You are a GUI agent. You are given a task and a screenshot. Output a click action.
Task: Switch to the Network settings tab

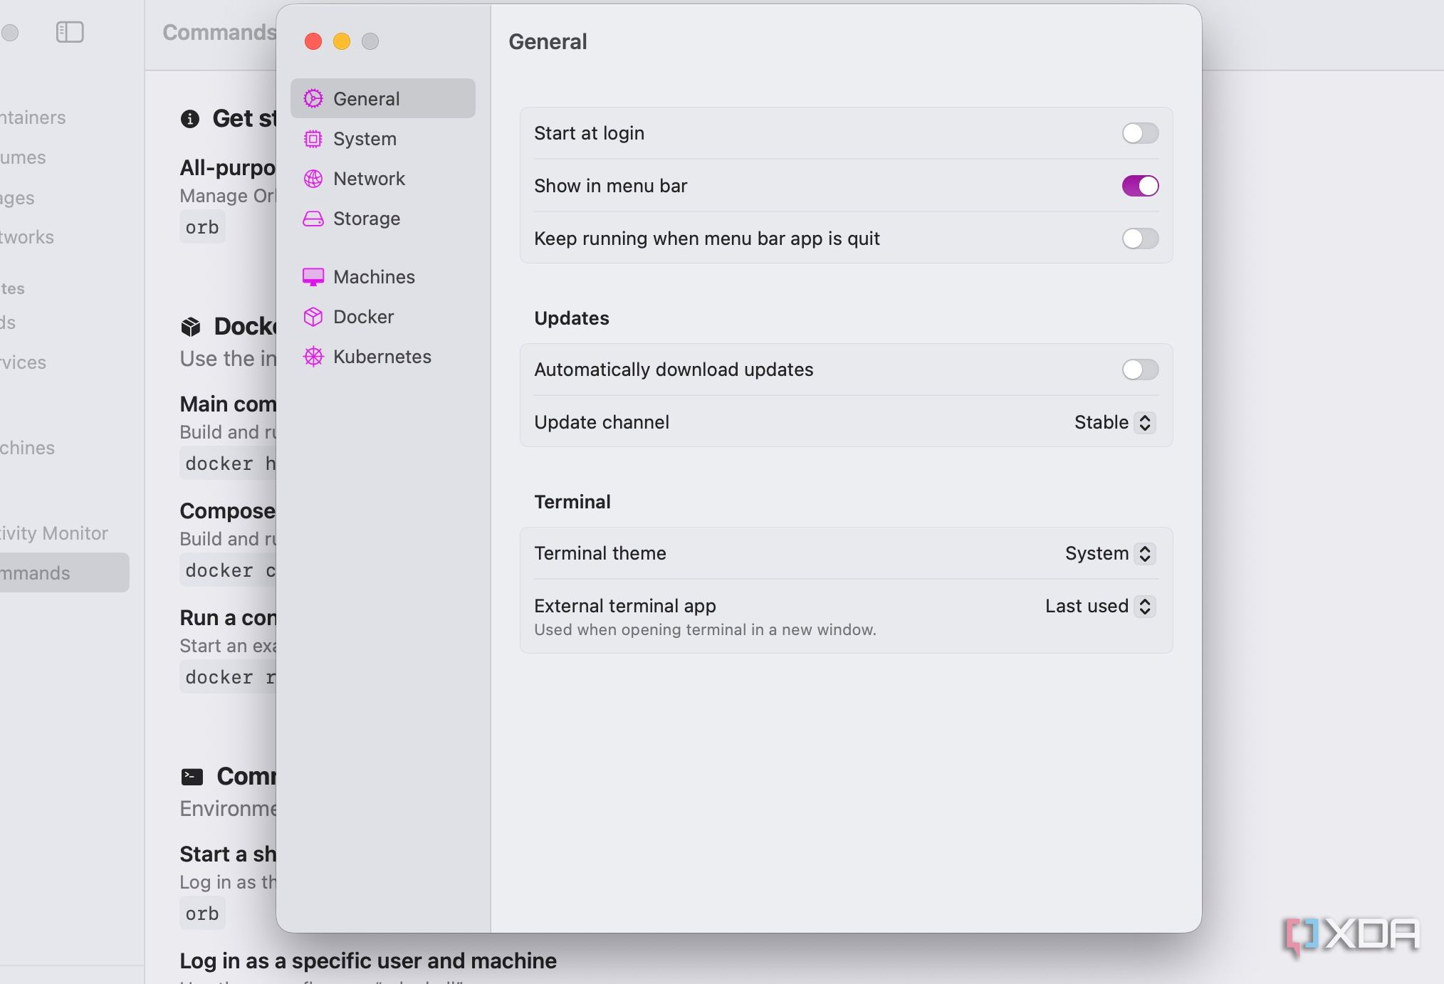coord(383,179)
